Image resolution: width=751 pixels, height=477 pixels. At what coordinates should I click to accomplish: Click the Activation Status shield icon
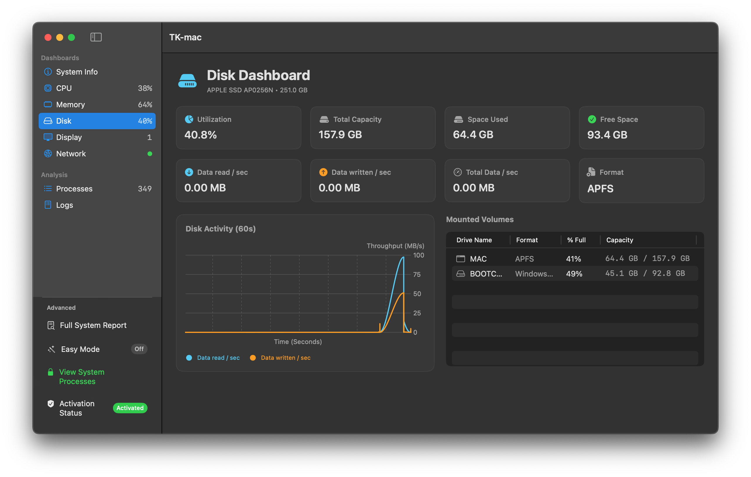(x=51, y=404)
